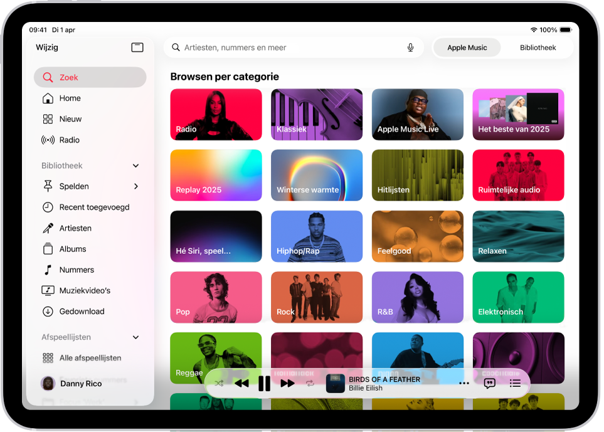Image resolution: width=604 pixels, height=432 pixels.
Task: Toggle repeat in the mini player
Action: [310, 384]
